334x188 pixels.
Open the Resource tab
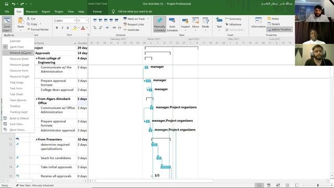[x=31, y=11]
